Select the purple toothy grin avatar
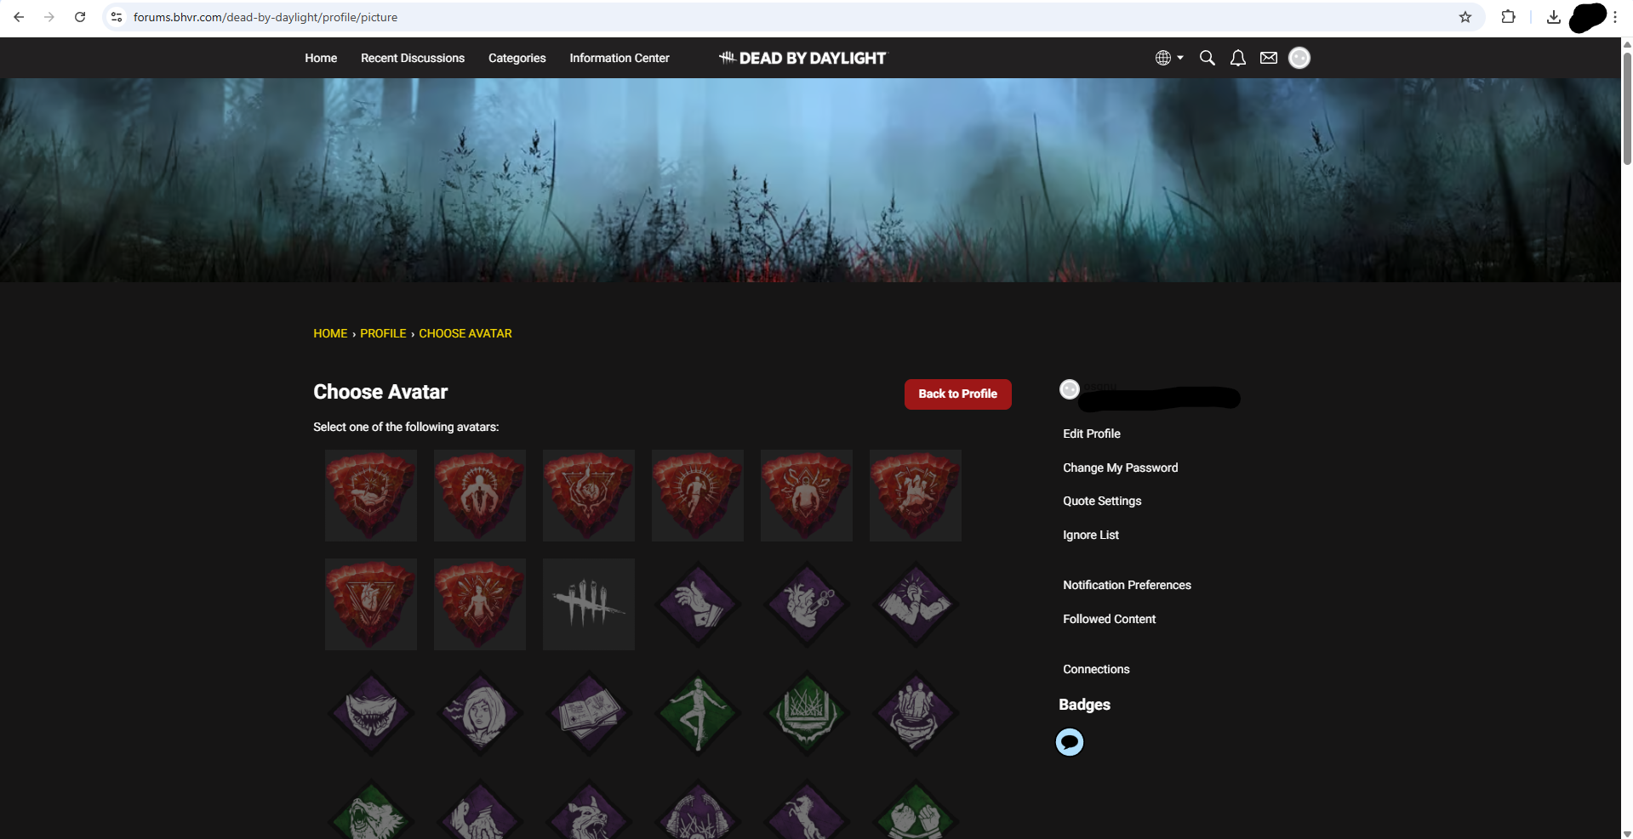Screen dimensions: 1633x839 point(371,713)
